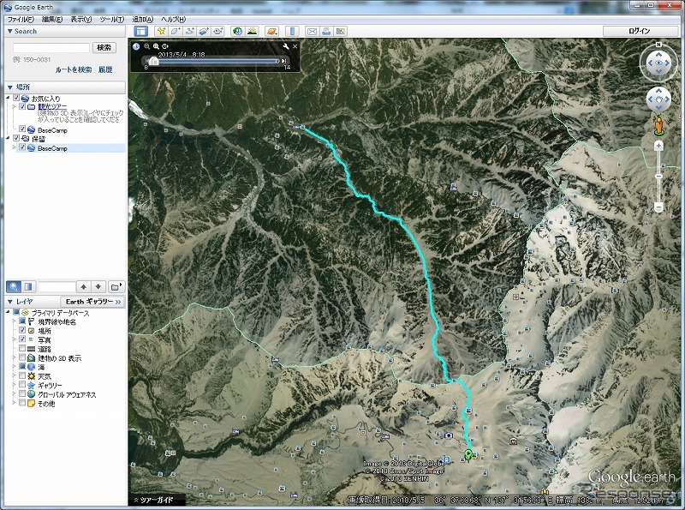The image size is (685, 510).
Task: Zoom in the time slider range
Action: 156,46
